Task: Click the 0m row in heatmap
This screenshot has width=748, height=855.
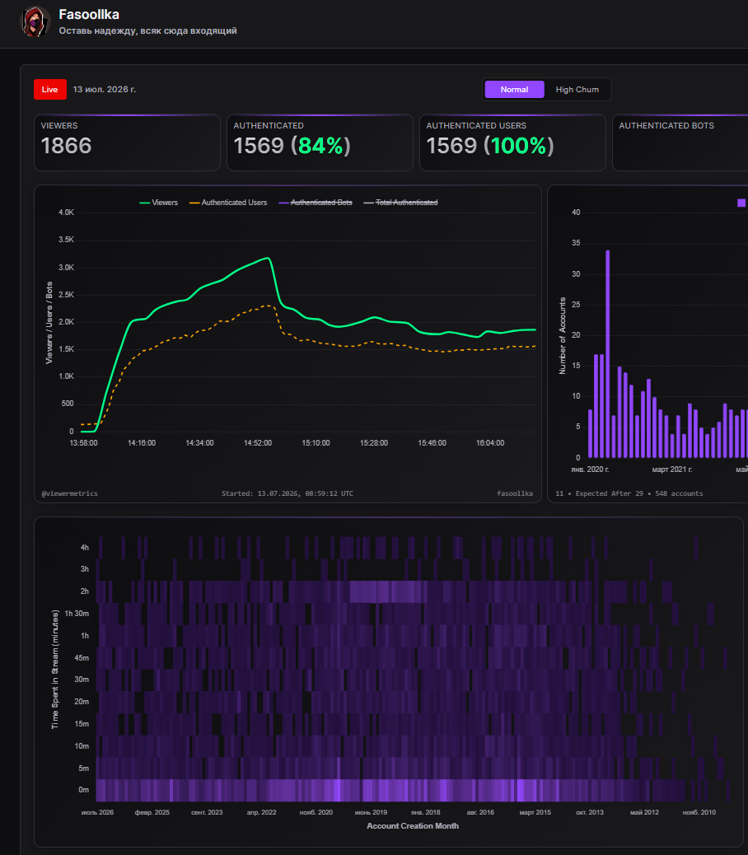Action: 390,790
